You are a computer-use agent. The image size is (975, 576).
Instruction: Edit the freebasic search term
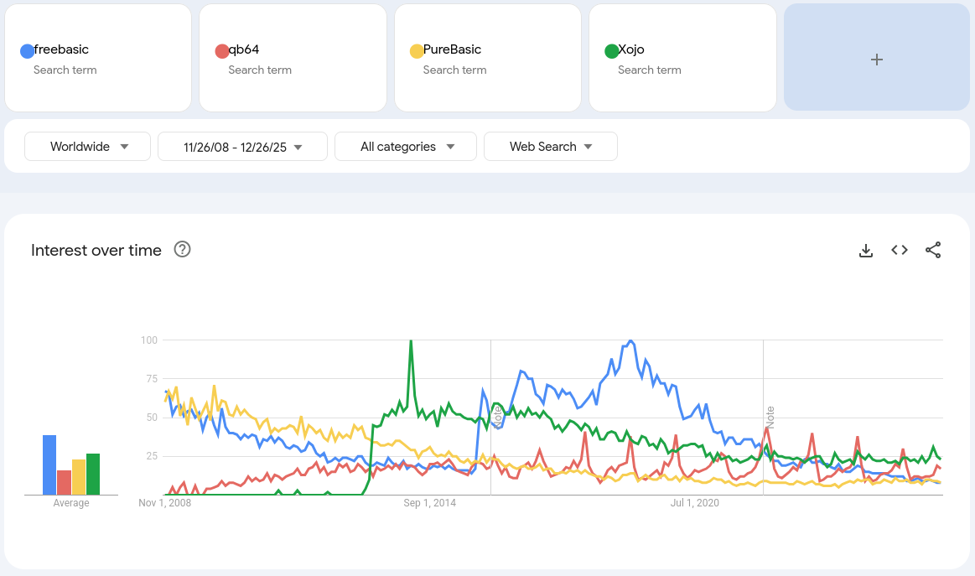coord(61,49)
